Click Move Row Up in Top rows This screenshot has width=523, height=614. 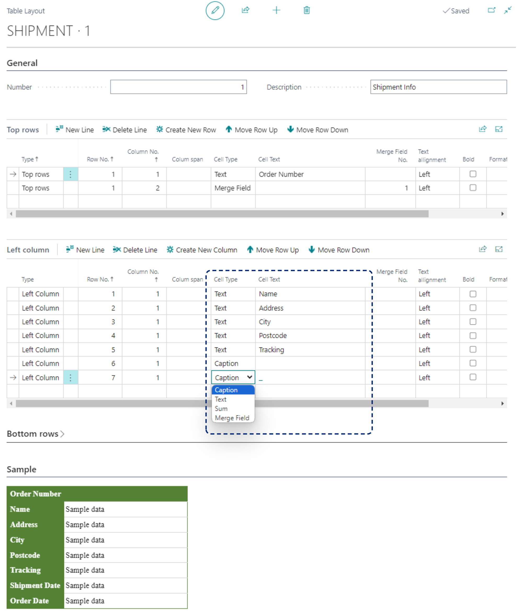click(x=251, y=130)
